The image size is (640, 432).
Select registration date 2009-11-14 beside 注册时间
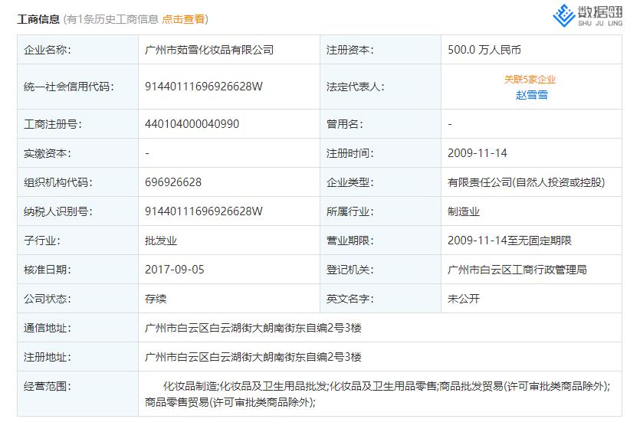[x=478, y=153]
